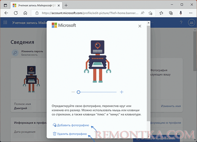197x142 pixels.
Task: Click Учетная запись Майкрософт header title
Action: [x=29, y=23]
